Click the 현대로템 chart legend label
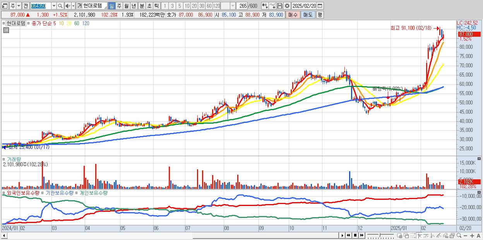 (x=16, y=23)
